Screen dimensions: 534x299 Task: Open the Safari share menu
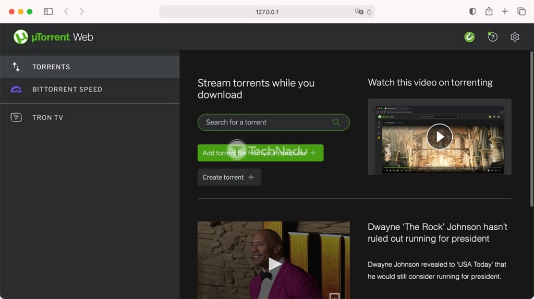[x=489, y=11]
